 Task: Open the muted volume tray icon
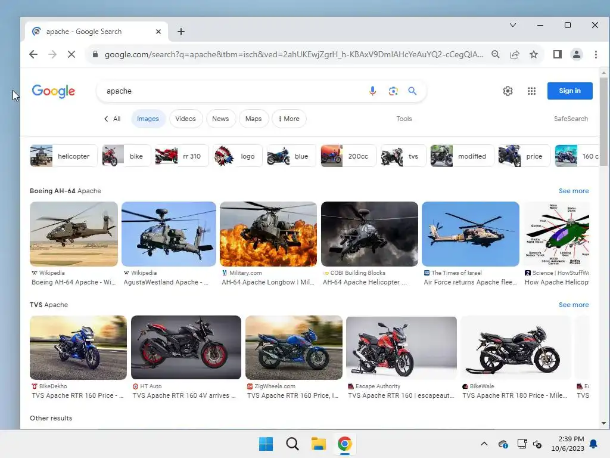pyautogui.click(x=537, y=444)
